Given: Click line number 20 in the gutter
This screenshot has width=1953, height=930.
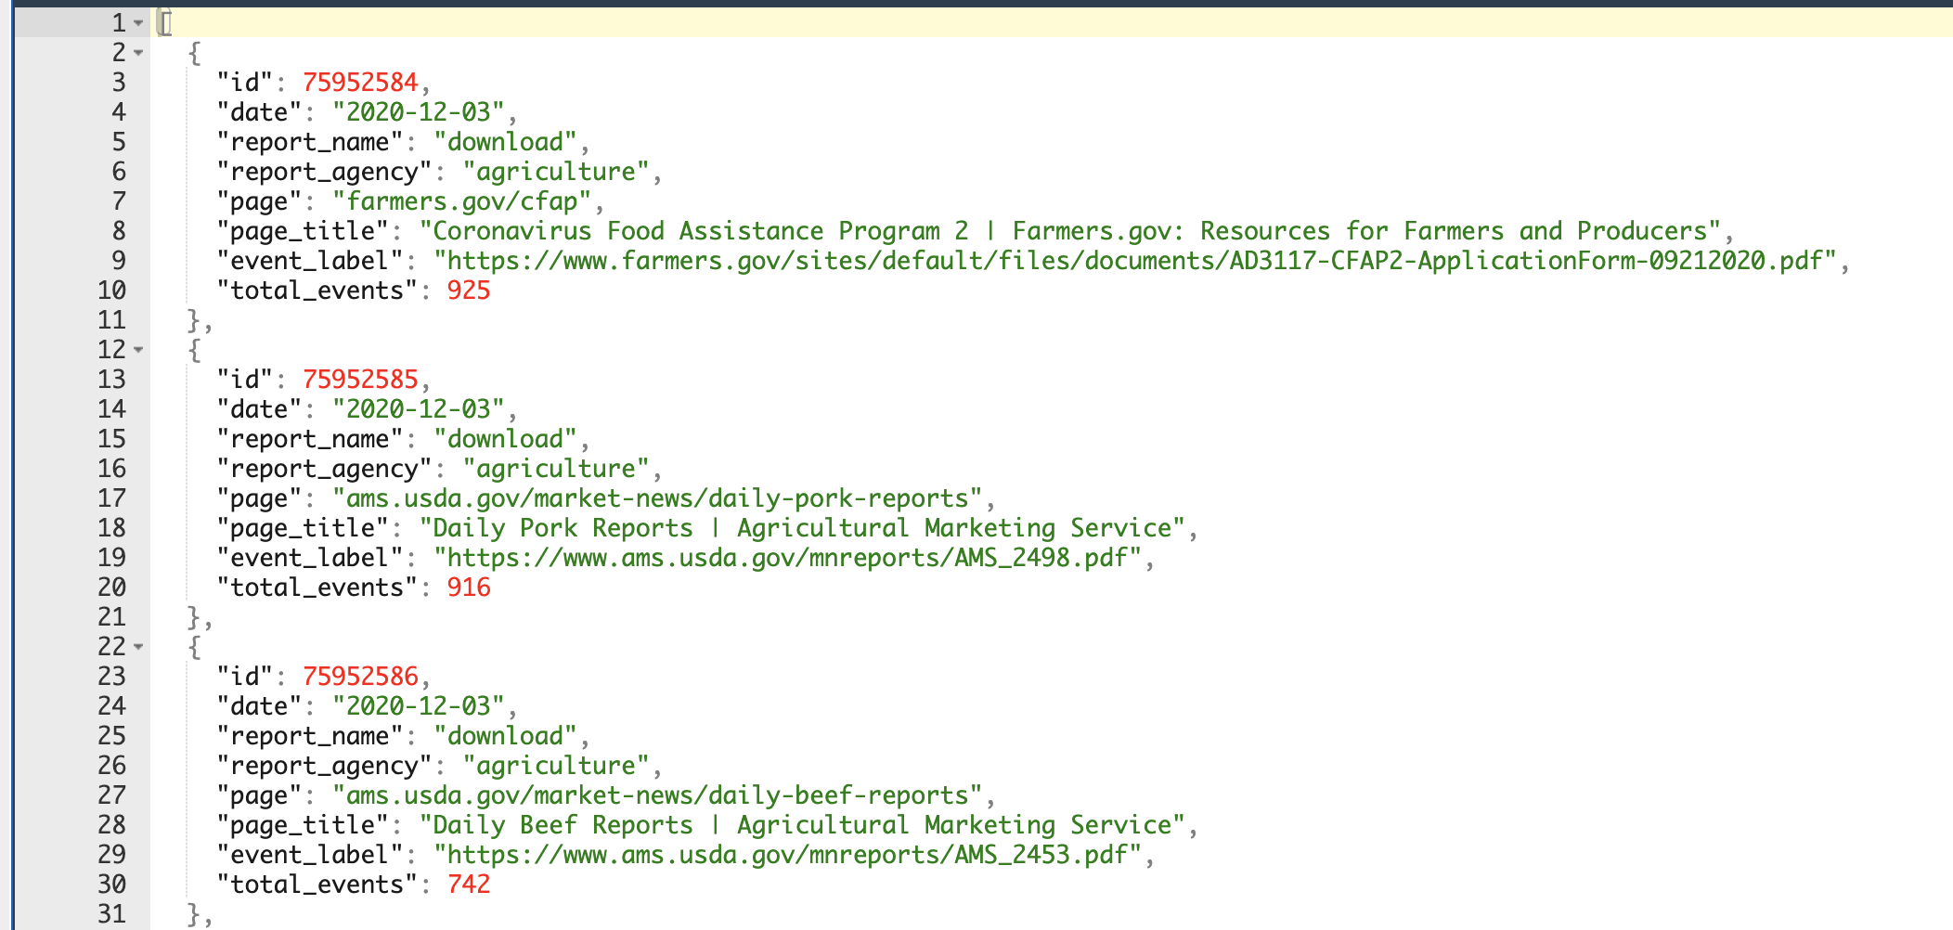Looking at the screenshot, I should (111, 588).
